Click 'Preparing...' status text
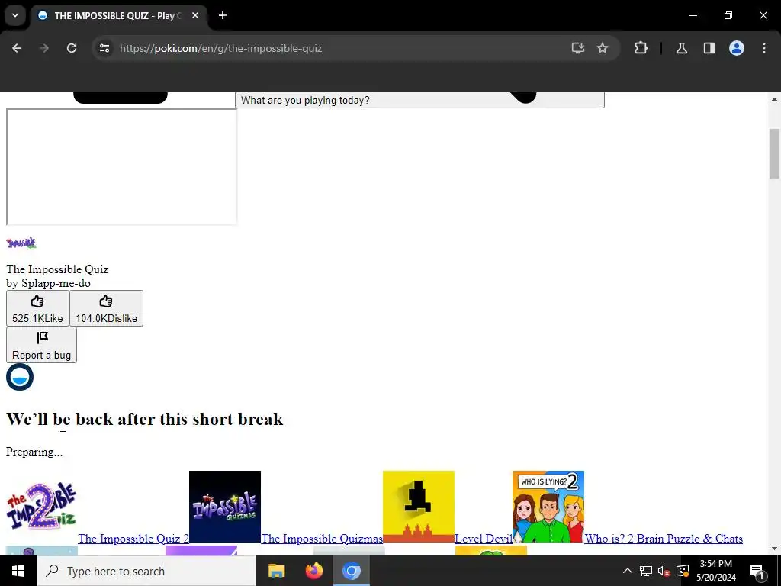 [x=34, y=452]
